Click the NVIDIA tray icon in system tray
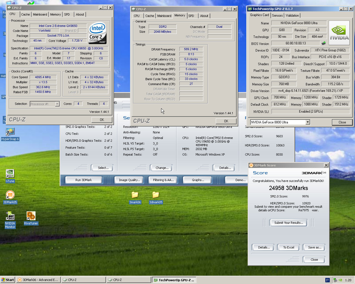Screen dimensions: 355x284 click(x=340, y=280)
